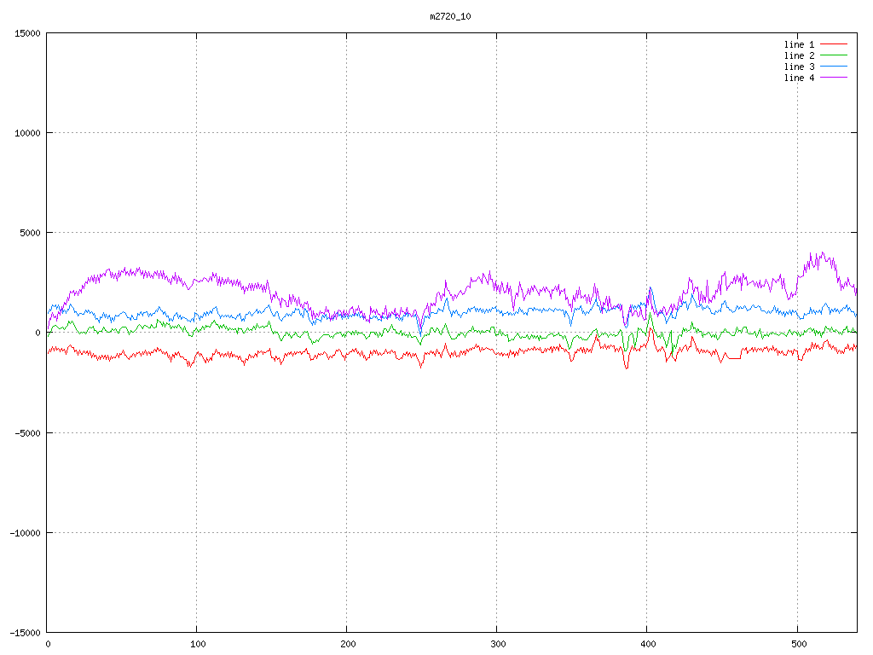This screenshot has width=873, height=655.
Task: Click the 100 x-axis tick label
Action: [x=197, y=645]
